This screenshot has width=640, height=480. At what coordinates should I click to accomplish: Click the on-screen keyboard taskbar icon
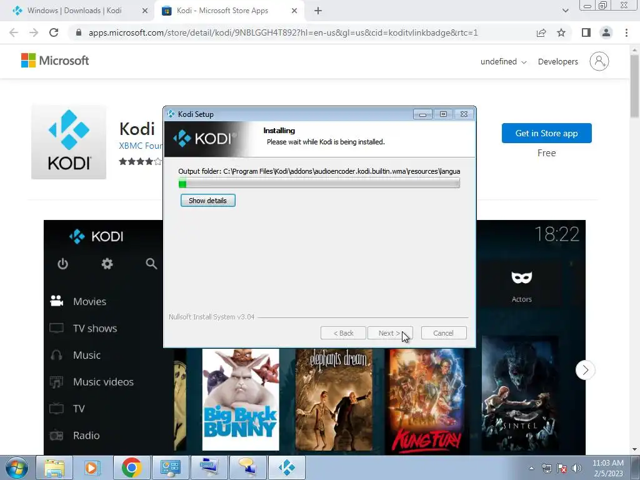pos(209,467)
